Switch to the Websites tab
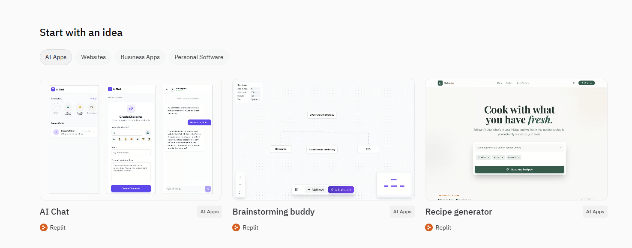The width and height of the screenshot is (632, 248). (93, 57)
